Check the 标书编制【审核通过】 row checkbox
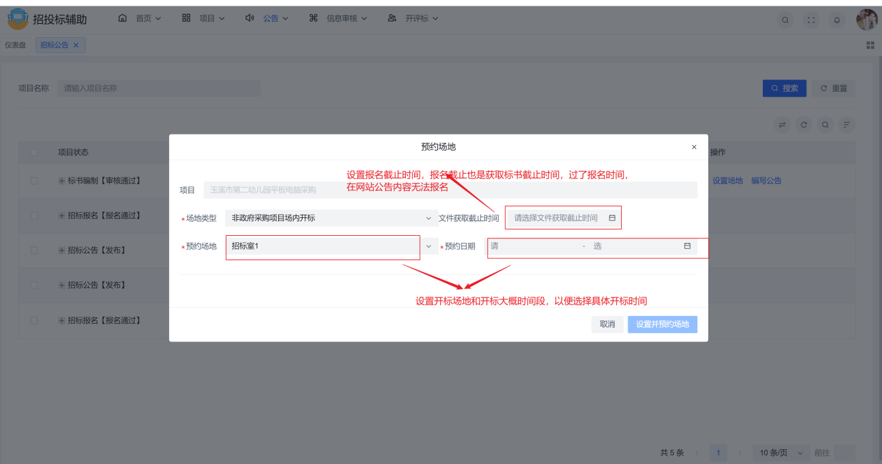The image size is (882, 464). (x=34, y=181)
